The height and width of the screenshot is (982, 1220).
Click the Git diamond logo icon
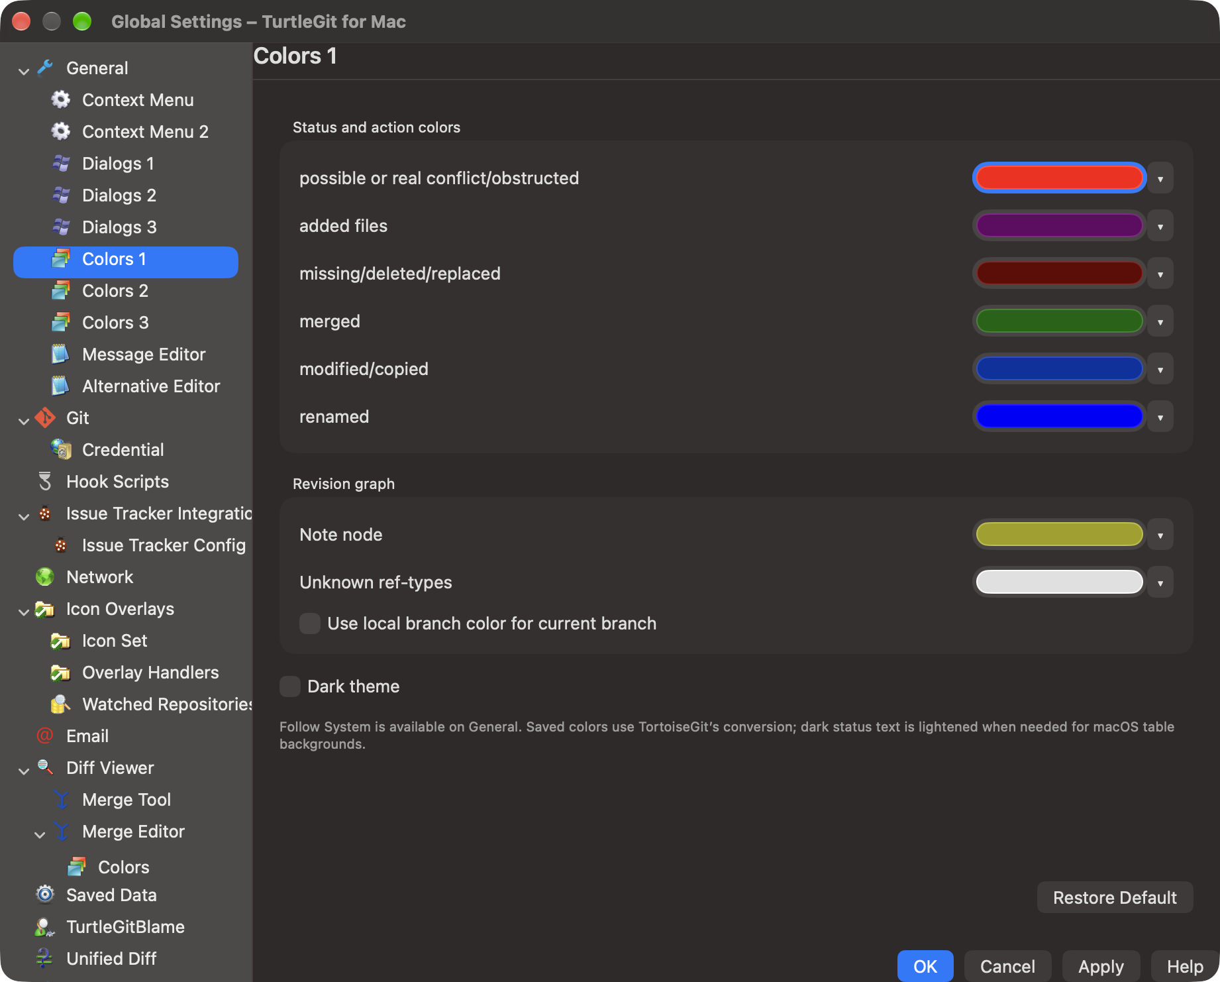coord(45,417)
